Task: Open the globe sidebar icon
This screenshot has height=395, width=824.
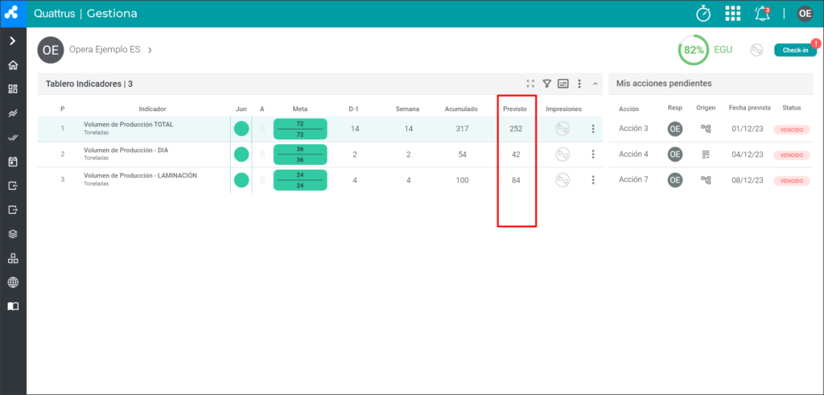Action: (x=13, y=282)
